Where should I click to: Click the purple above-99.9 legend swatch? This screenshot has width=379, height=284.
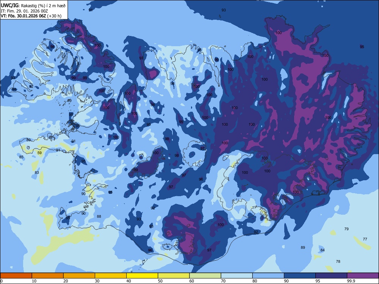pos(363,276)
